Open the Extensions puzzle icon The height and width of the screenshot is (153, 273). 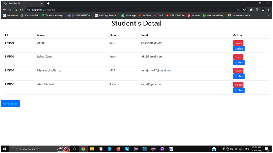tap(252, 10)
